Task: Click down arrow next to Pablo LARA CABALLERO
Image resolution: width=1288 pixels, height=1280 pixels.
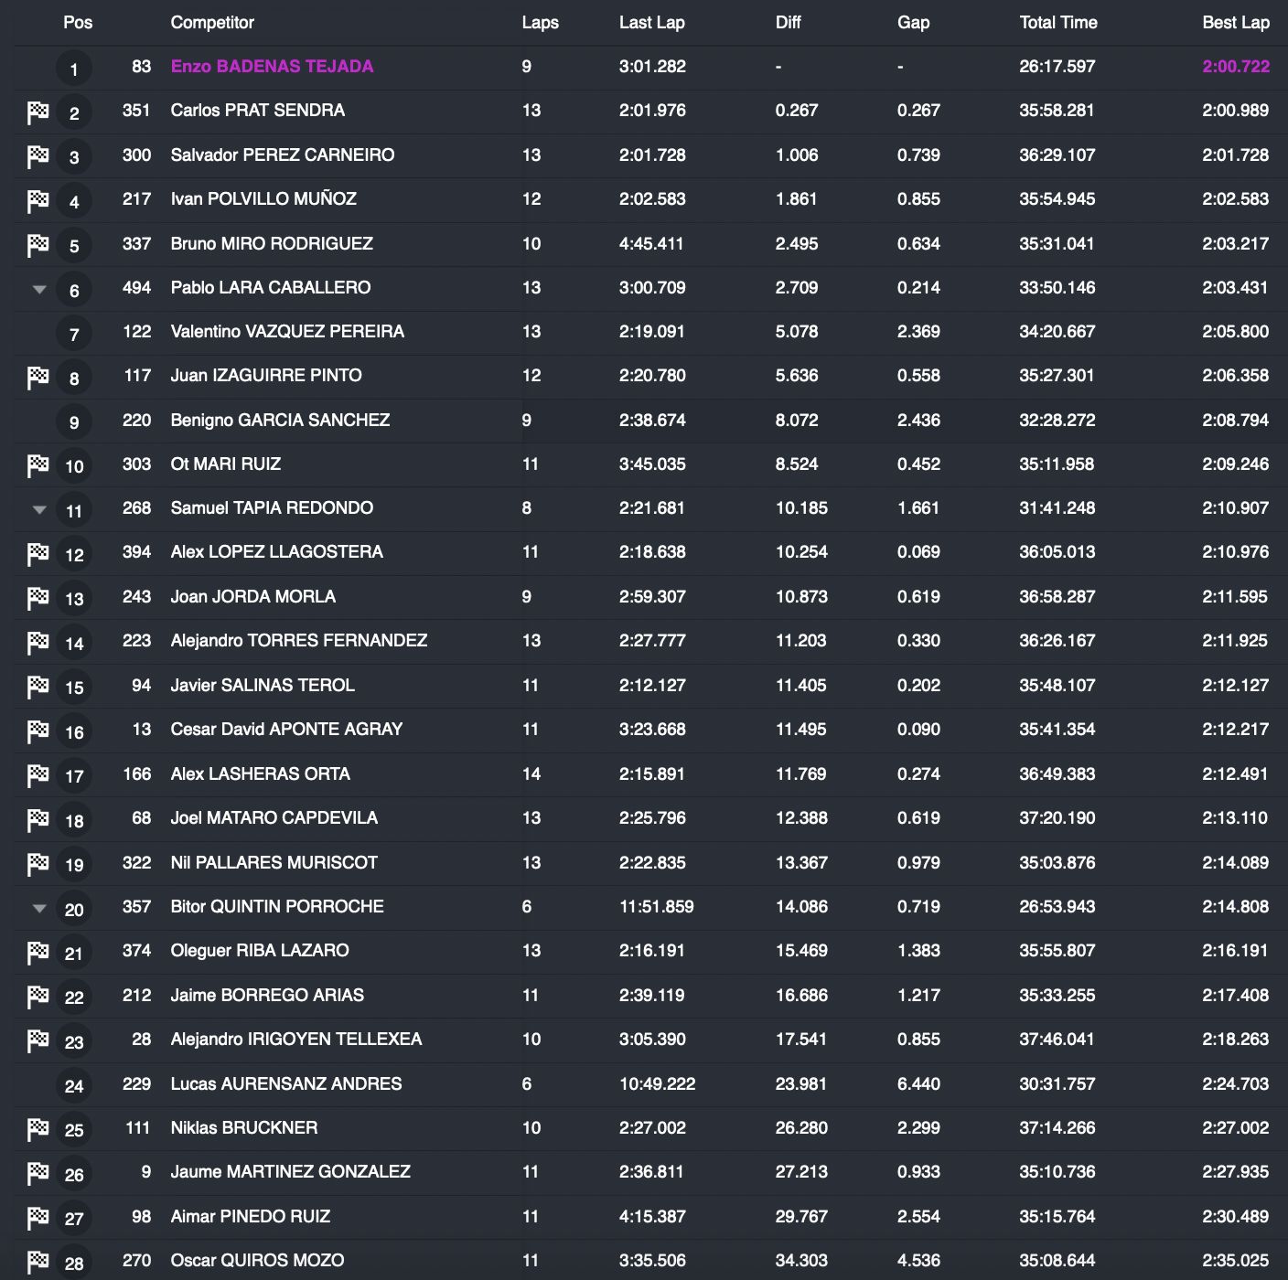Action: point(39,290)
